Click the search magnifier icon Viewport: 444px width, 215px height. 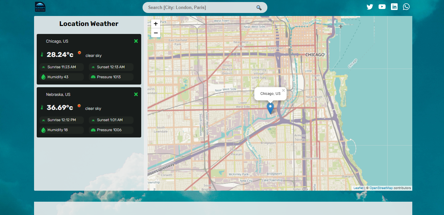point(259,8)
